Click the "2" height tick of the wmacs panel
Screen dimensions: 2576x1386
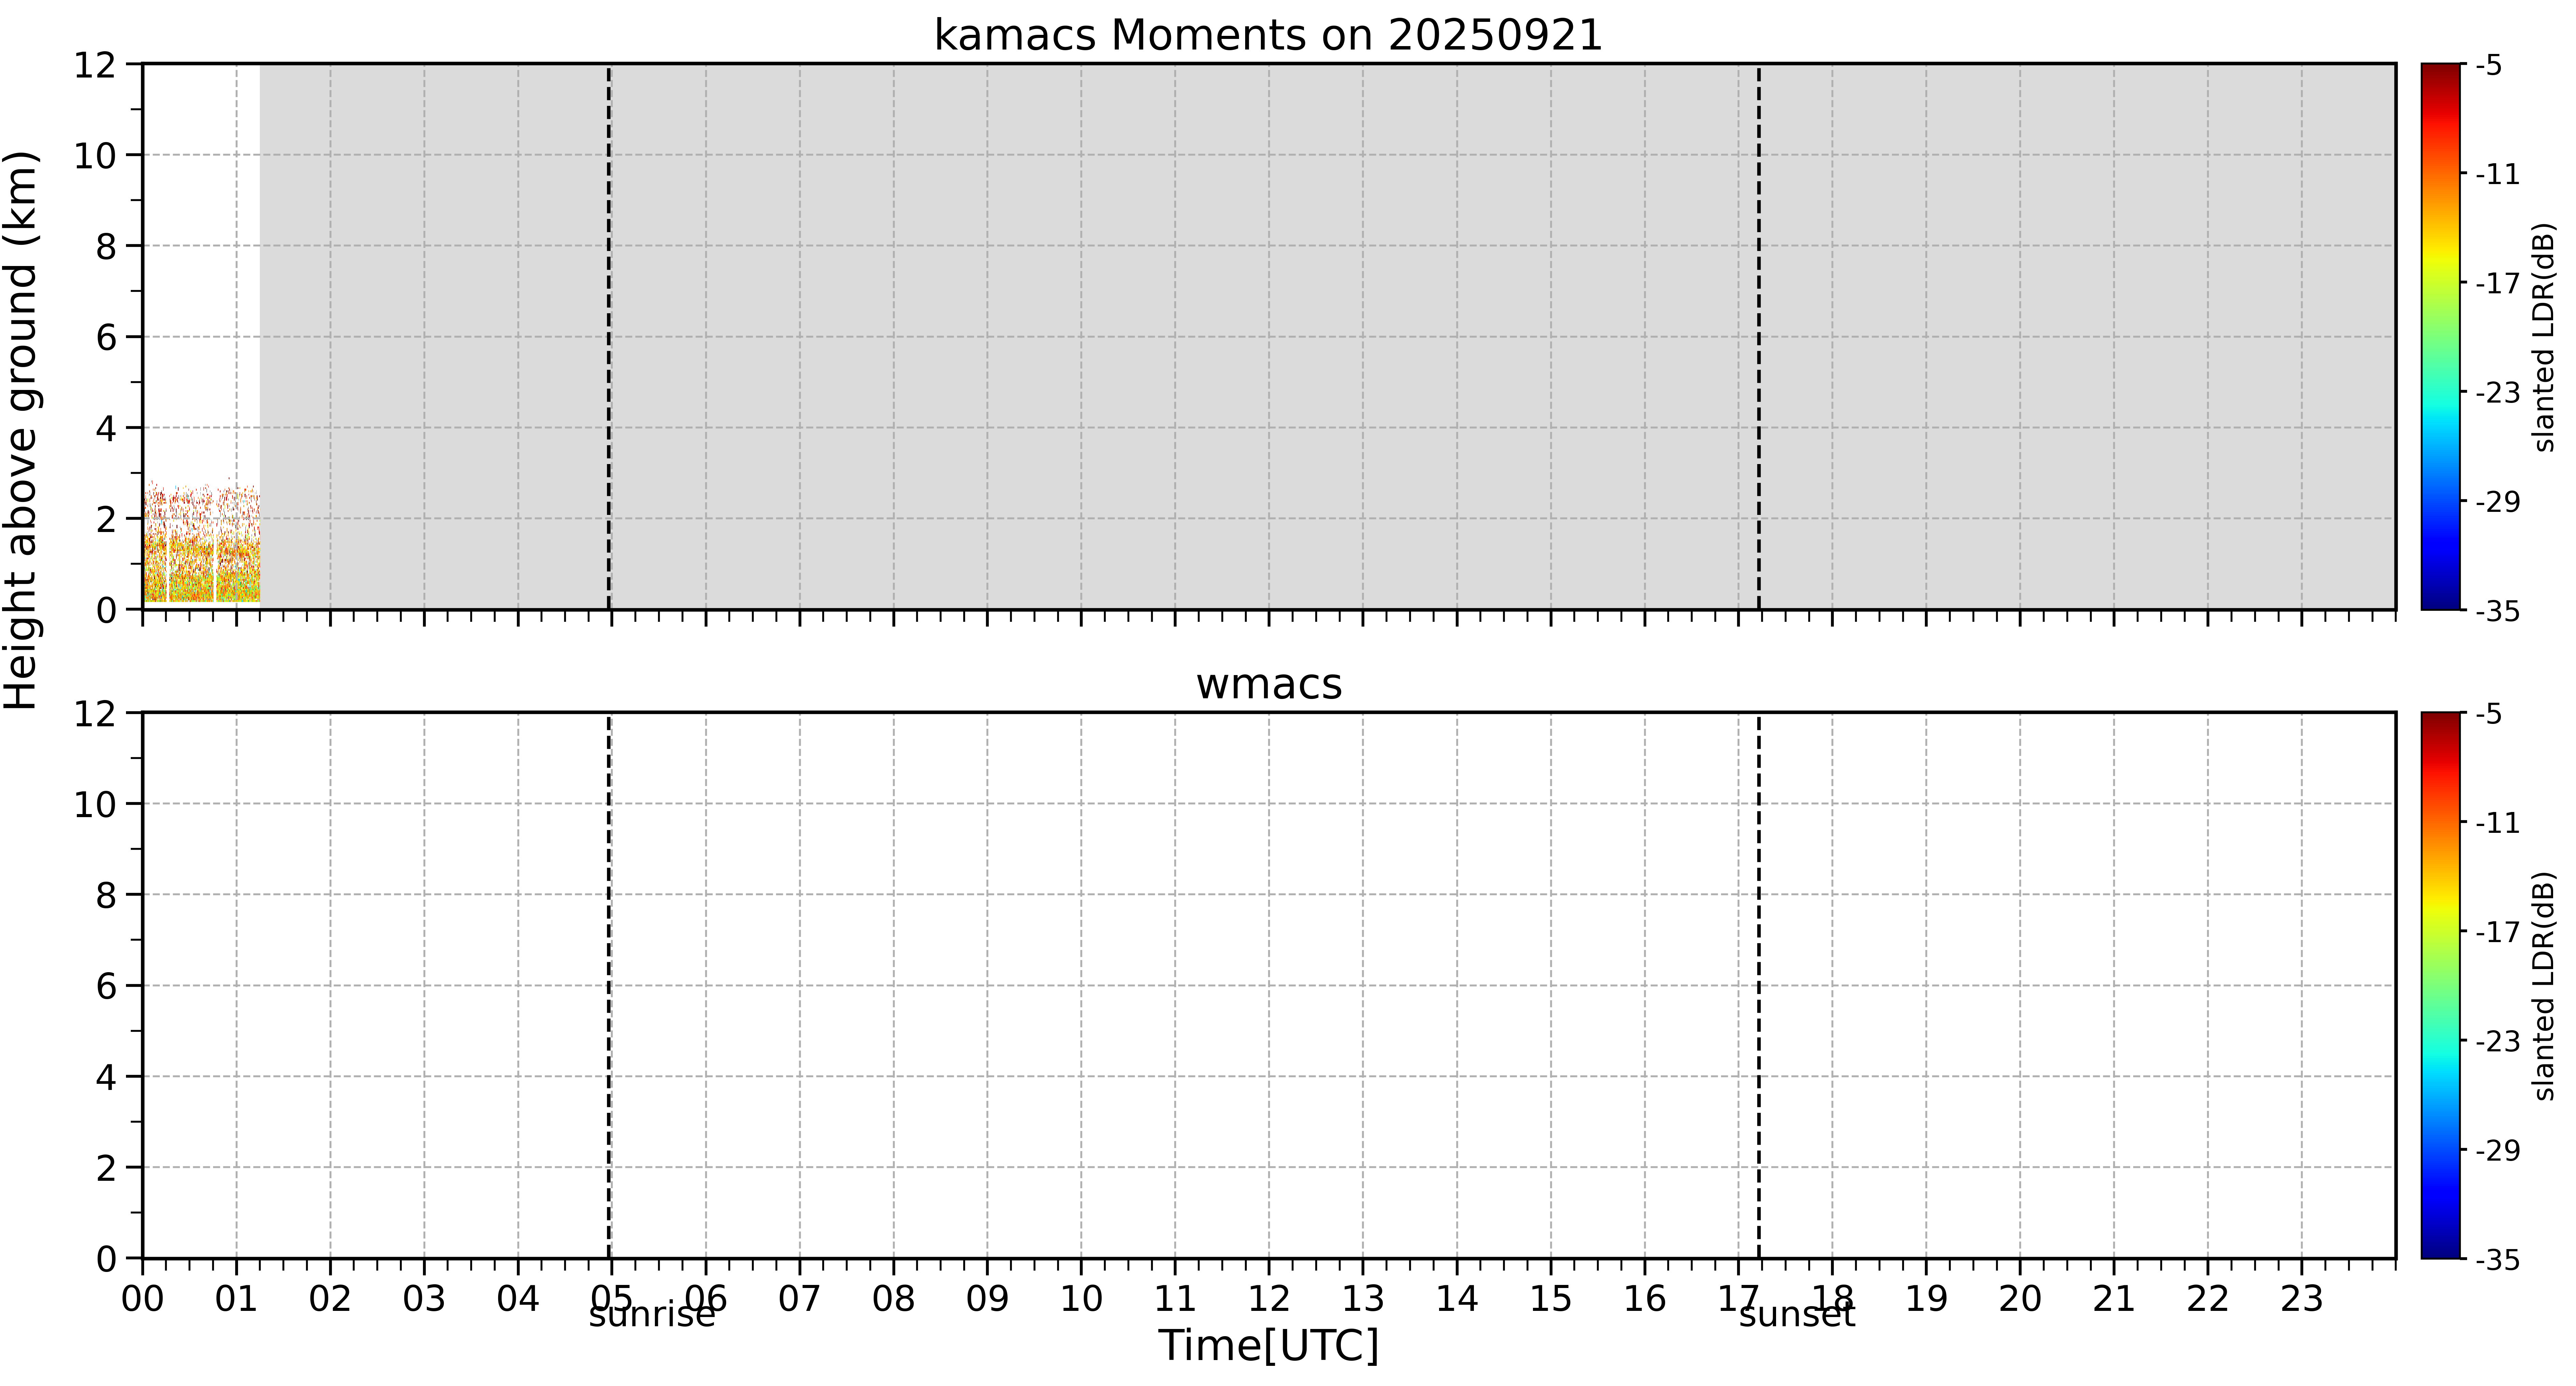point(106,1168)
